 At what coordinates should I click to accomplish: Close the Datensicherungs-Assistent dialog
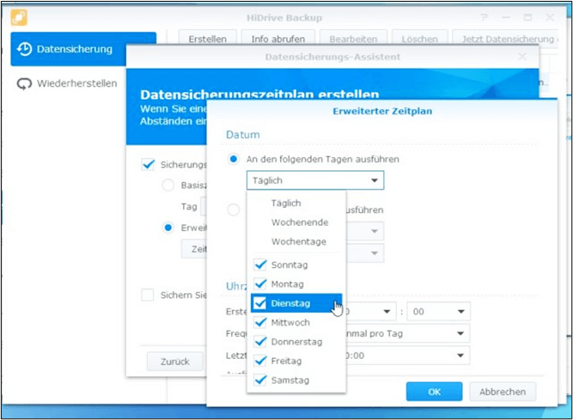[x=522, y=57]
